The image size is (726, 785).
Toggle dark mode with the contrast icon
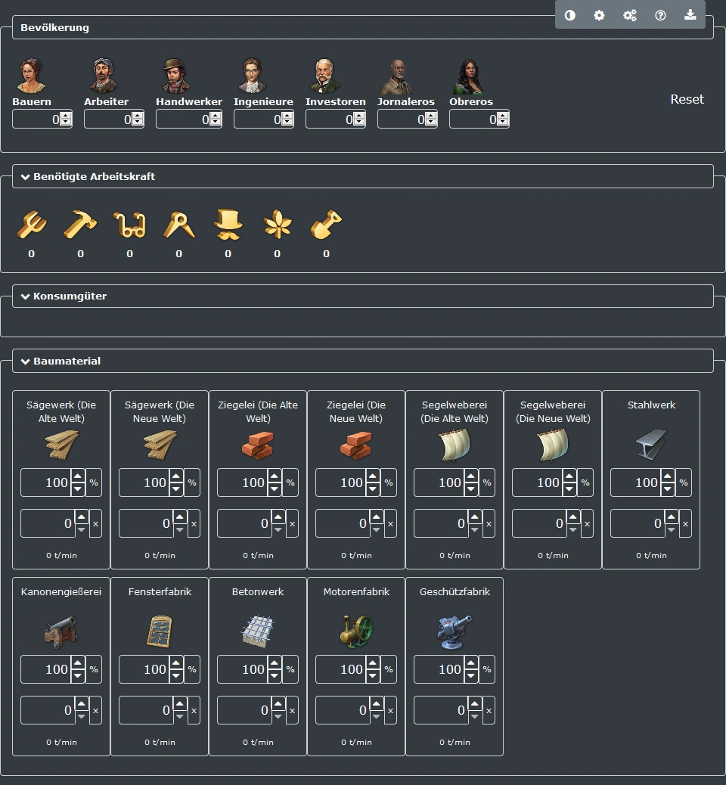tap(569, 15)
